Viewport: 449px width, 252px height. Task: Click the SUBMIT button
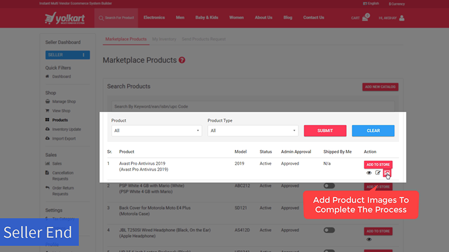pyautogui.click(x=325, y=131)
